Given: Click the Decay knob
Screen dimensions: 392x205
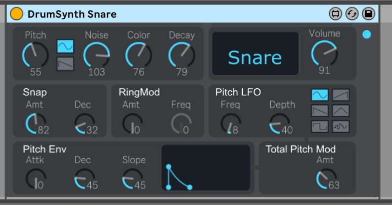Looking at the screenshot, I should tap(182, 55).
